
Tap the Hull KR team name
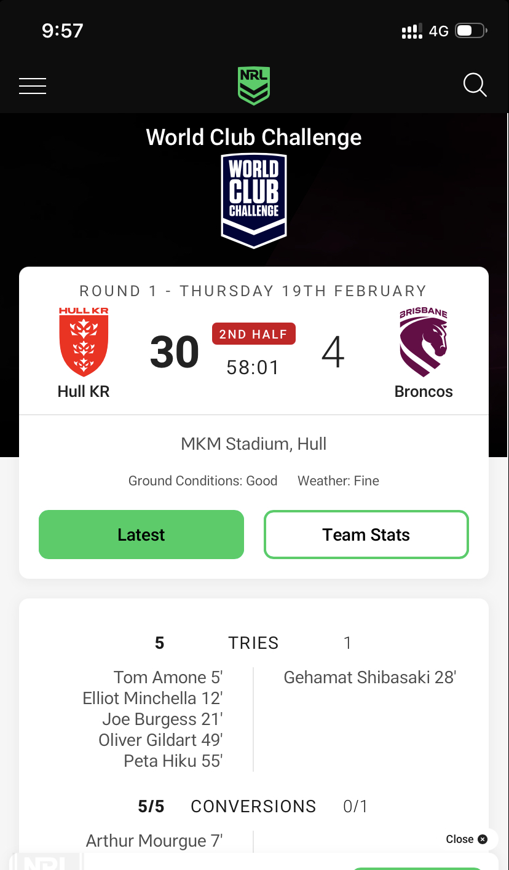[84, 391]
